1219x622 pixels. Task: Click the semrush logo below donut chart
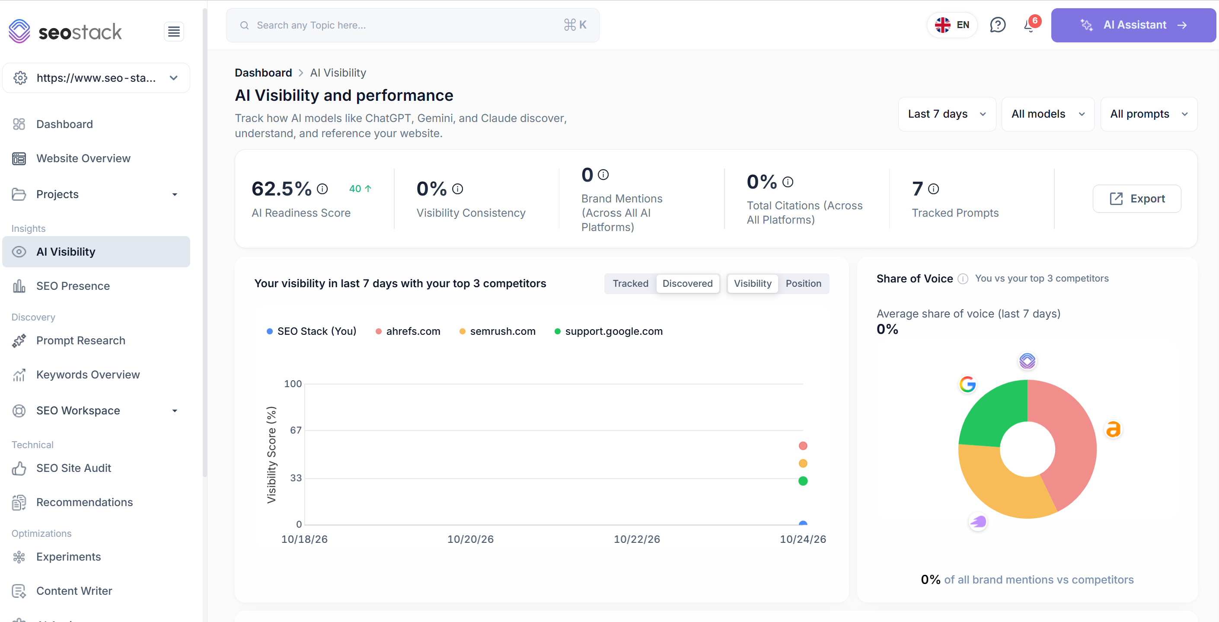tap(978, 522)
